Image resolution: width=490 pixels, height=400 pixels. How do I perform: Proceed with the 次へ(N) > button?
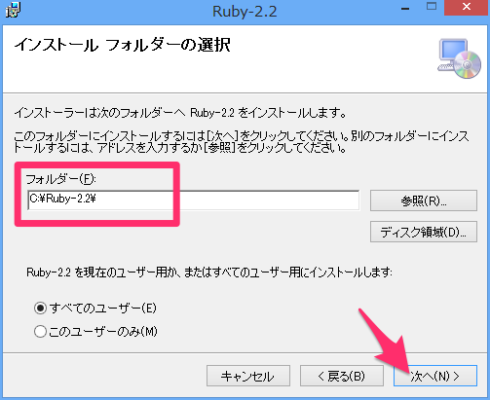tap(435, 376)
